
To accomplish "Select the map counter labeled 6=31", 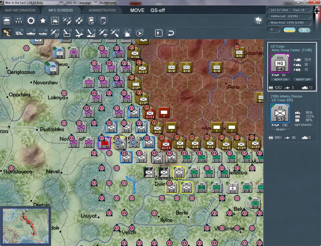I will (157, 158).
